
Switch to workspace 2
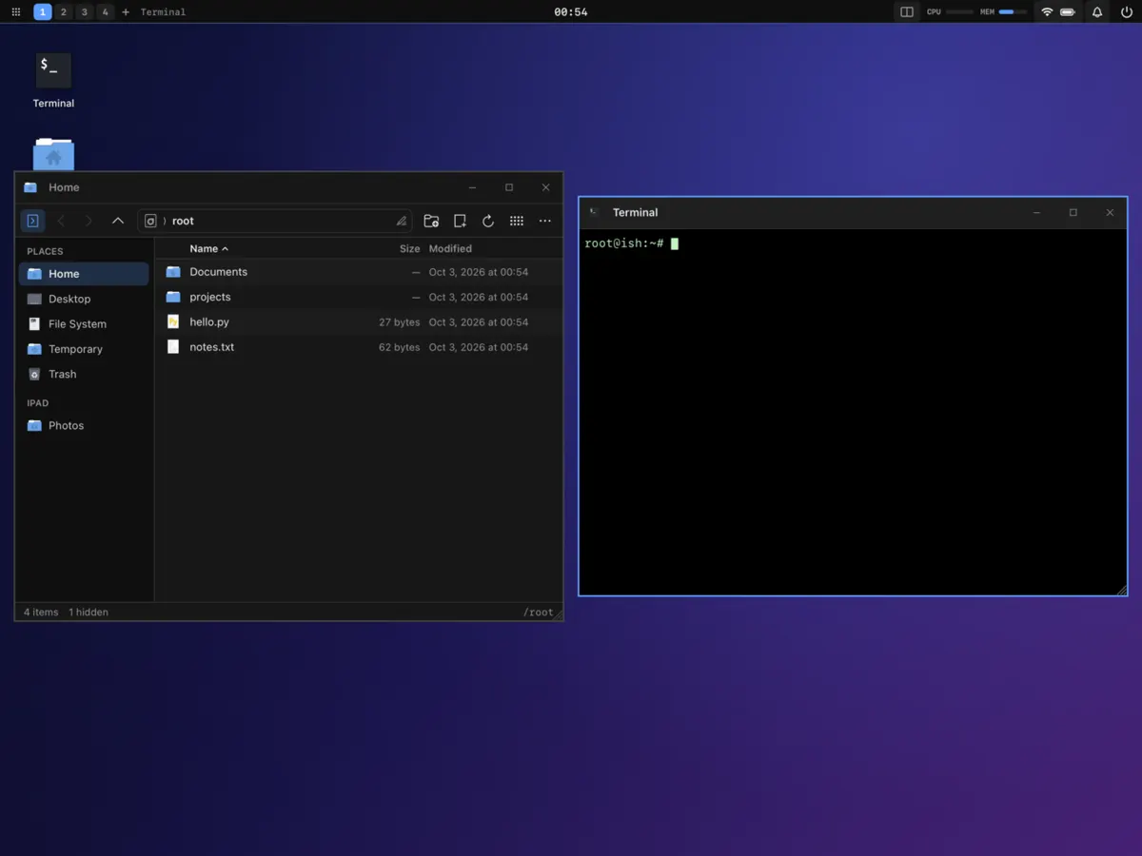[64, 11]
